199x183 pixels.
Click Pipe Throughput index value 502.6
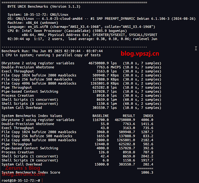[x=148, y=144]
